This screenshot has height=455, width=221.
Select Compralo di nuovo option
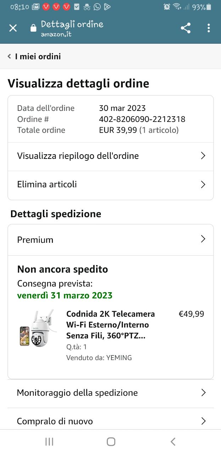pyautogui.click(x=111, y=421)
